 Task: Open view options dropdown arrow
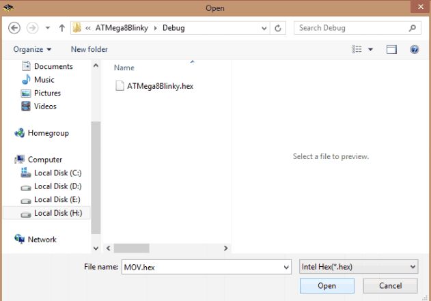(x=370, y=49)
